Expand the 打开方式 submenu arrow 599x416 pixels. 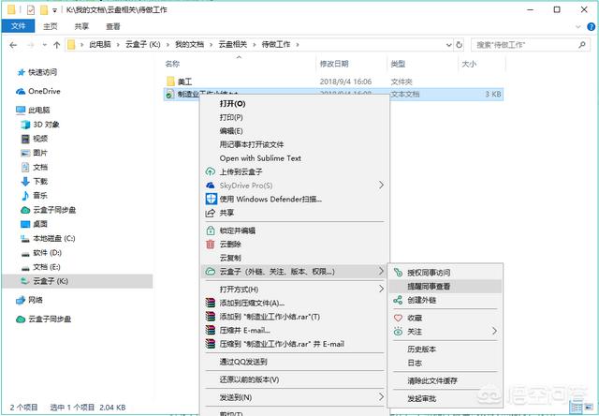(381, 289)
